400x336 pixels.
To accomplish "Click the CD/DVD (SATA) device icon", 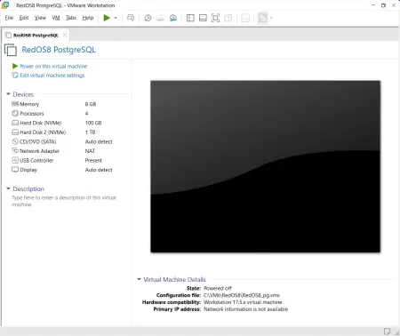I will click(x=15, y=141).
